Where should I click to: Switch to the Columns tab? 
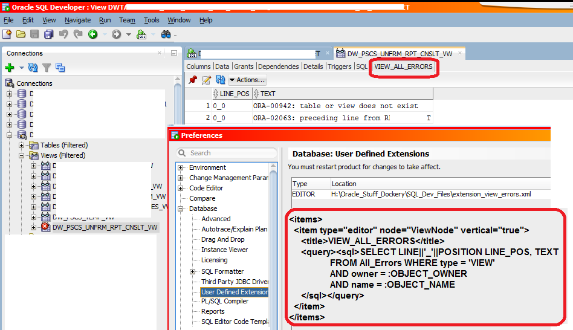pyautogui.click(x=198, y=66)
